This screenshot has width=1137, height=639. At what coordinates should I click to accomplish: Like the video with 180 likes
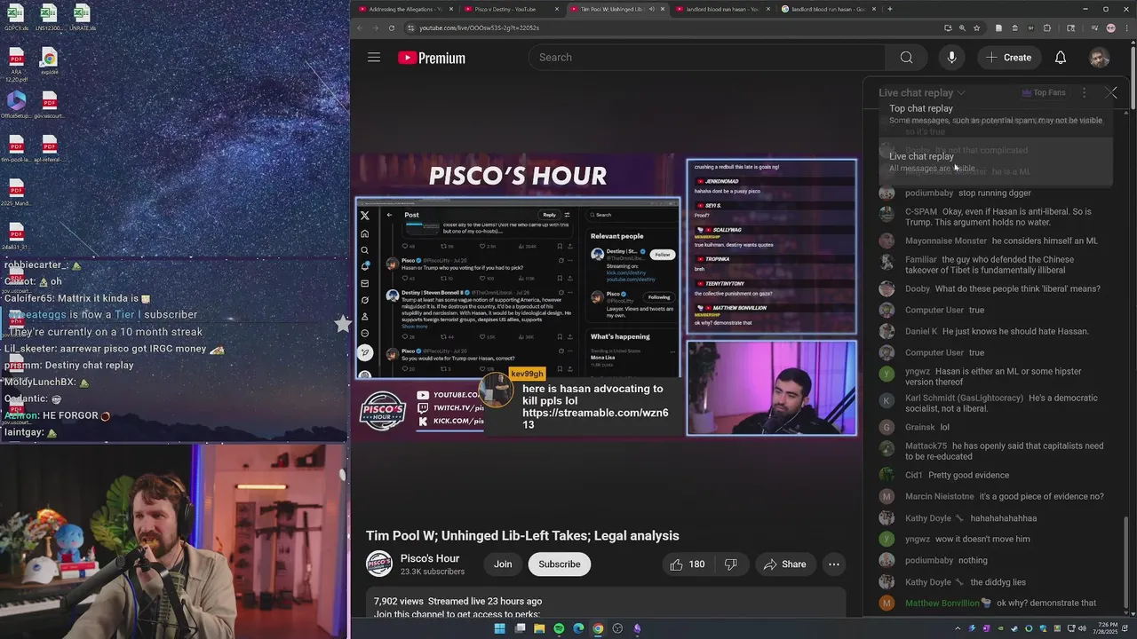[687, 564]
